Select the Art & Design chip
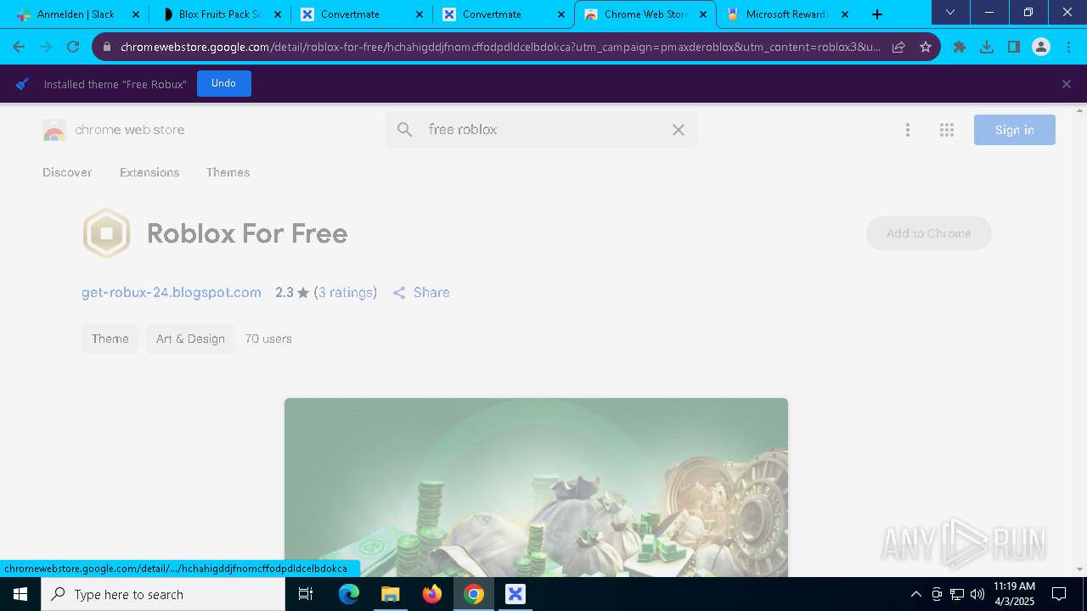 [190, 339]
